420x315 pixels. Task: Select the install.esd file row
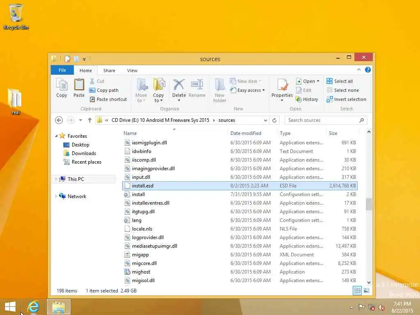tap(240, 186)
